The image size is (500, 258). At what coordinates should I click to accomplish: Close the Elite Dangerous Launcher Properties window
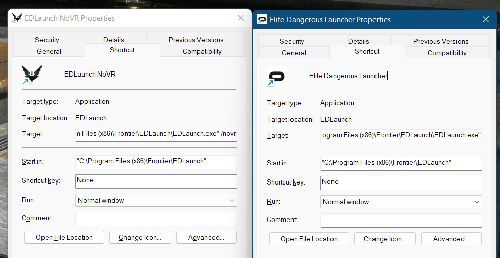pyautogui.click(x=486, y=19)
